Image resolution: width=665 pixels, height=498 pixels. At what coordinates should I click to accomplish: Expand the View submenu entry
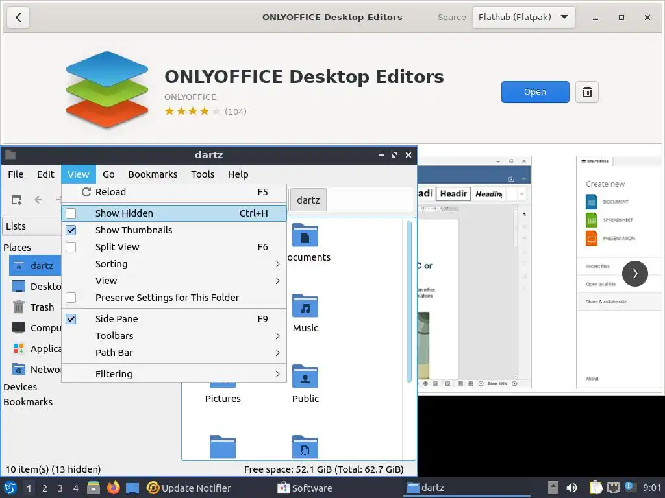(174, 281)
